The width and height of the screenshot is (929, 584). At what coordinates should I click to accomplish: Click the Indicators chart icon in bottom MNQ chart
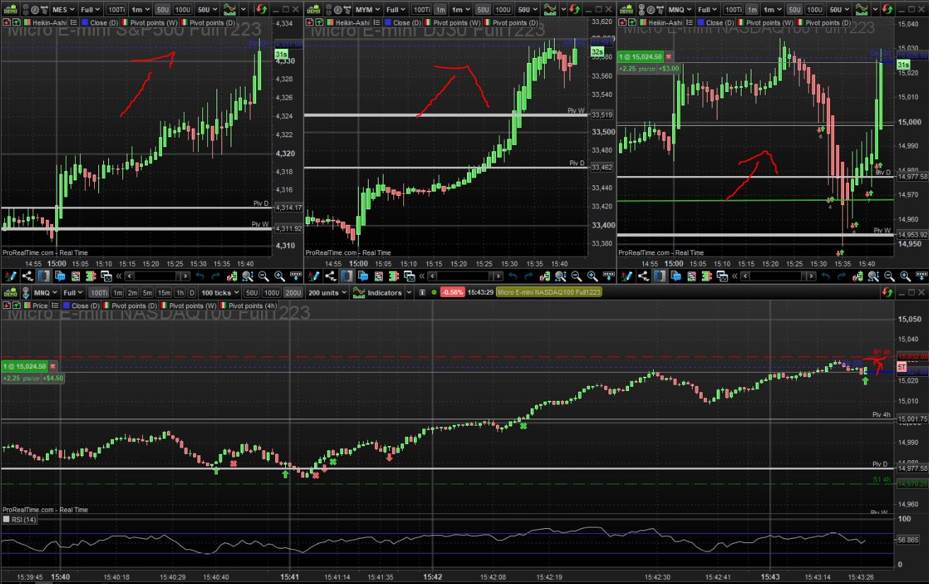(359, 293)
